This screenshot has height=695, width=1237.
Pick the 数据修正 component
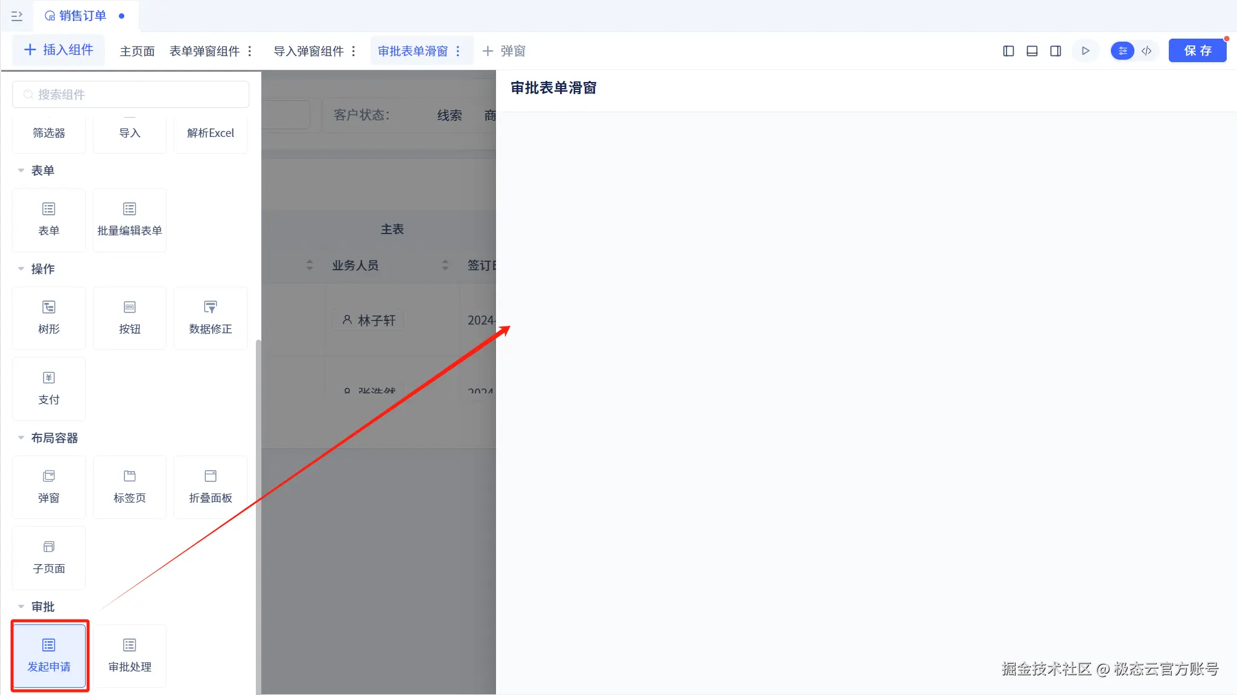(x=210, y=317)
